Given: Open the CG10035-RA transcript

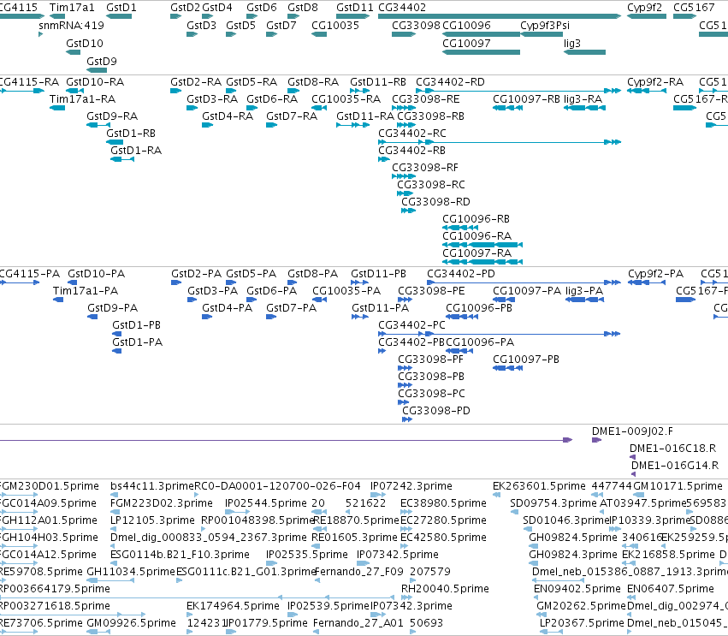Looking at the screenshot, I should tap(319, 108).
